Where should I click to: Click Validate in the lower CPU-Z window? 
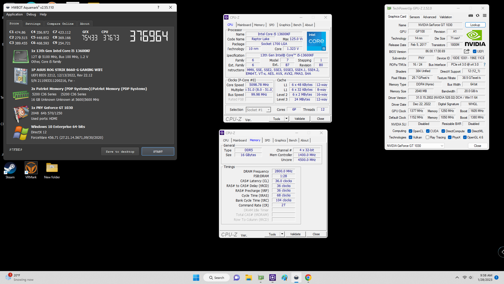(295, 234)
